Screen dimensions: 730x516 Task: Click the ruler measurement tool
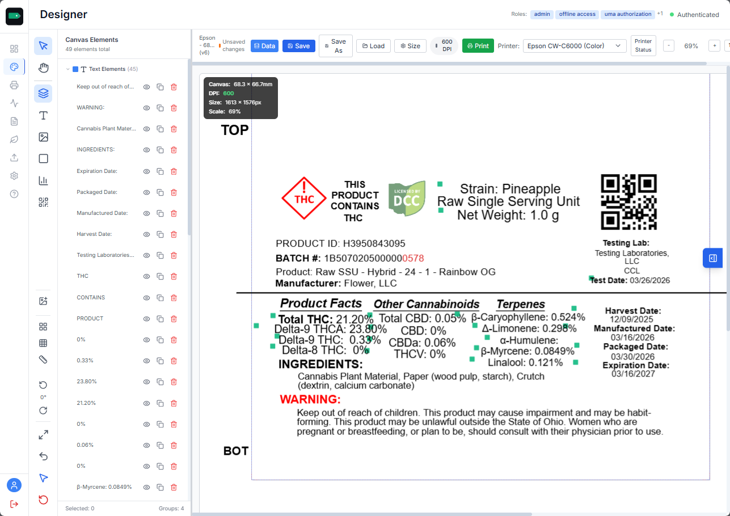click(x=43, y=359)
